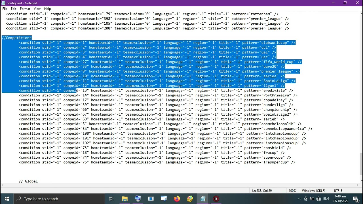363x204 pixels.
Task: Click the line with pattern "euro20"
Action: [x=152, y=67]
